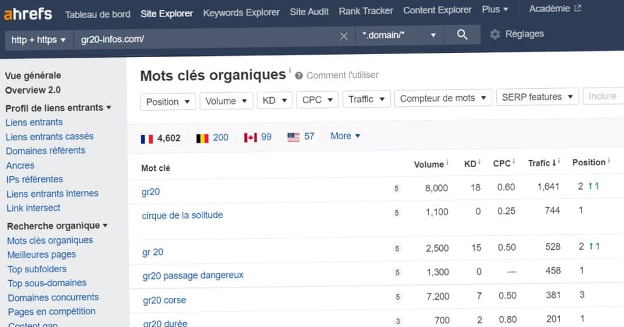Click keyword link cirque de la solitude
Screen dimensions: 624x327
(x=182, y=216)
